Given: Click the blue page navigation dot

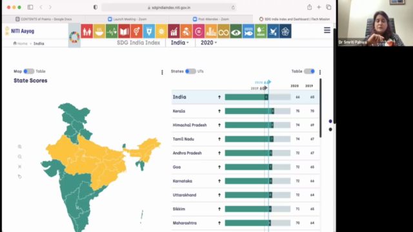Looking at the screenshot, I should tap(330, 121).
